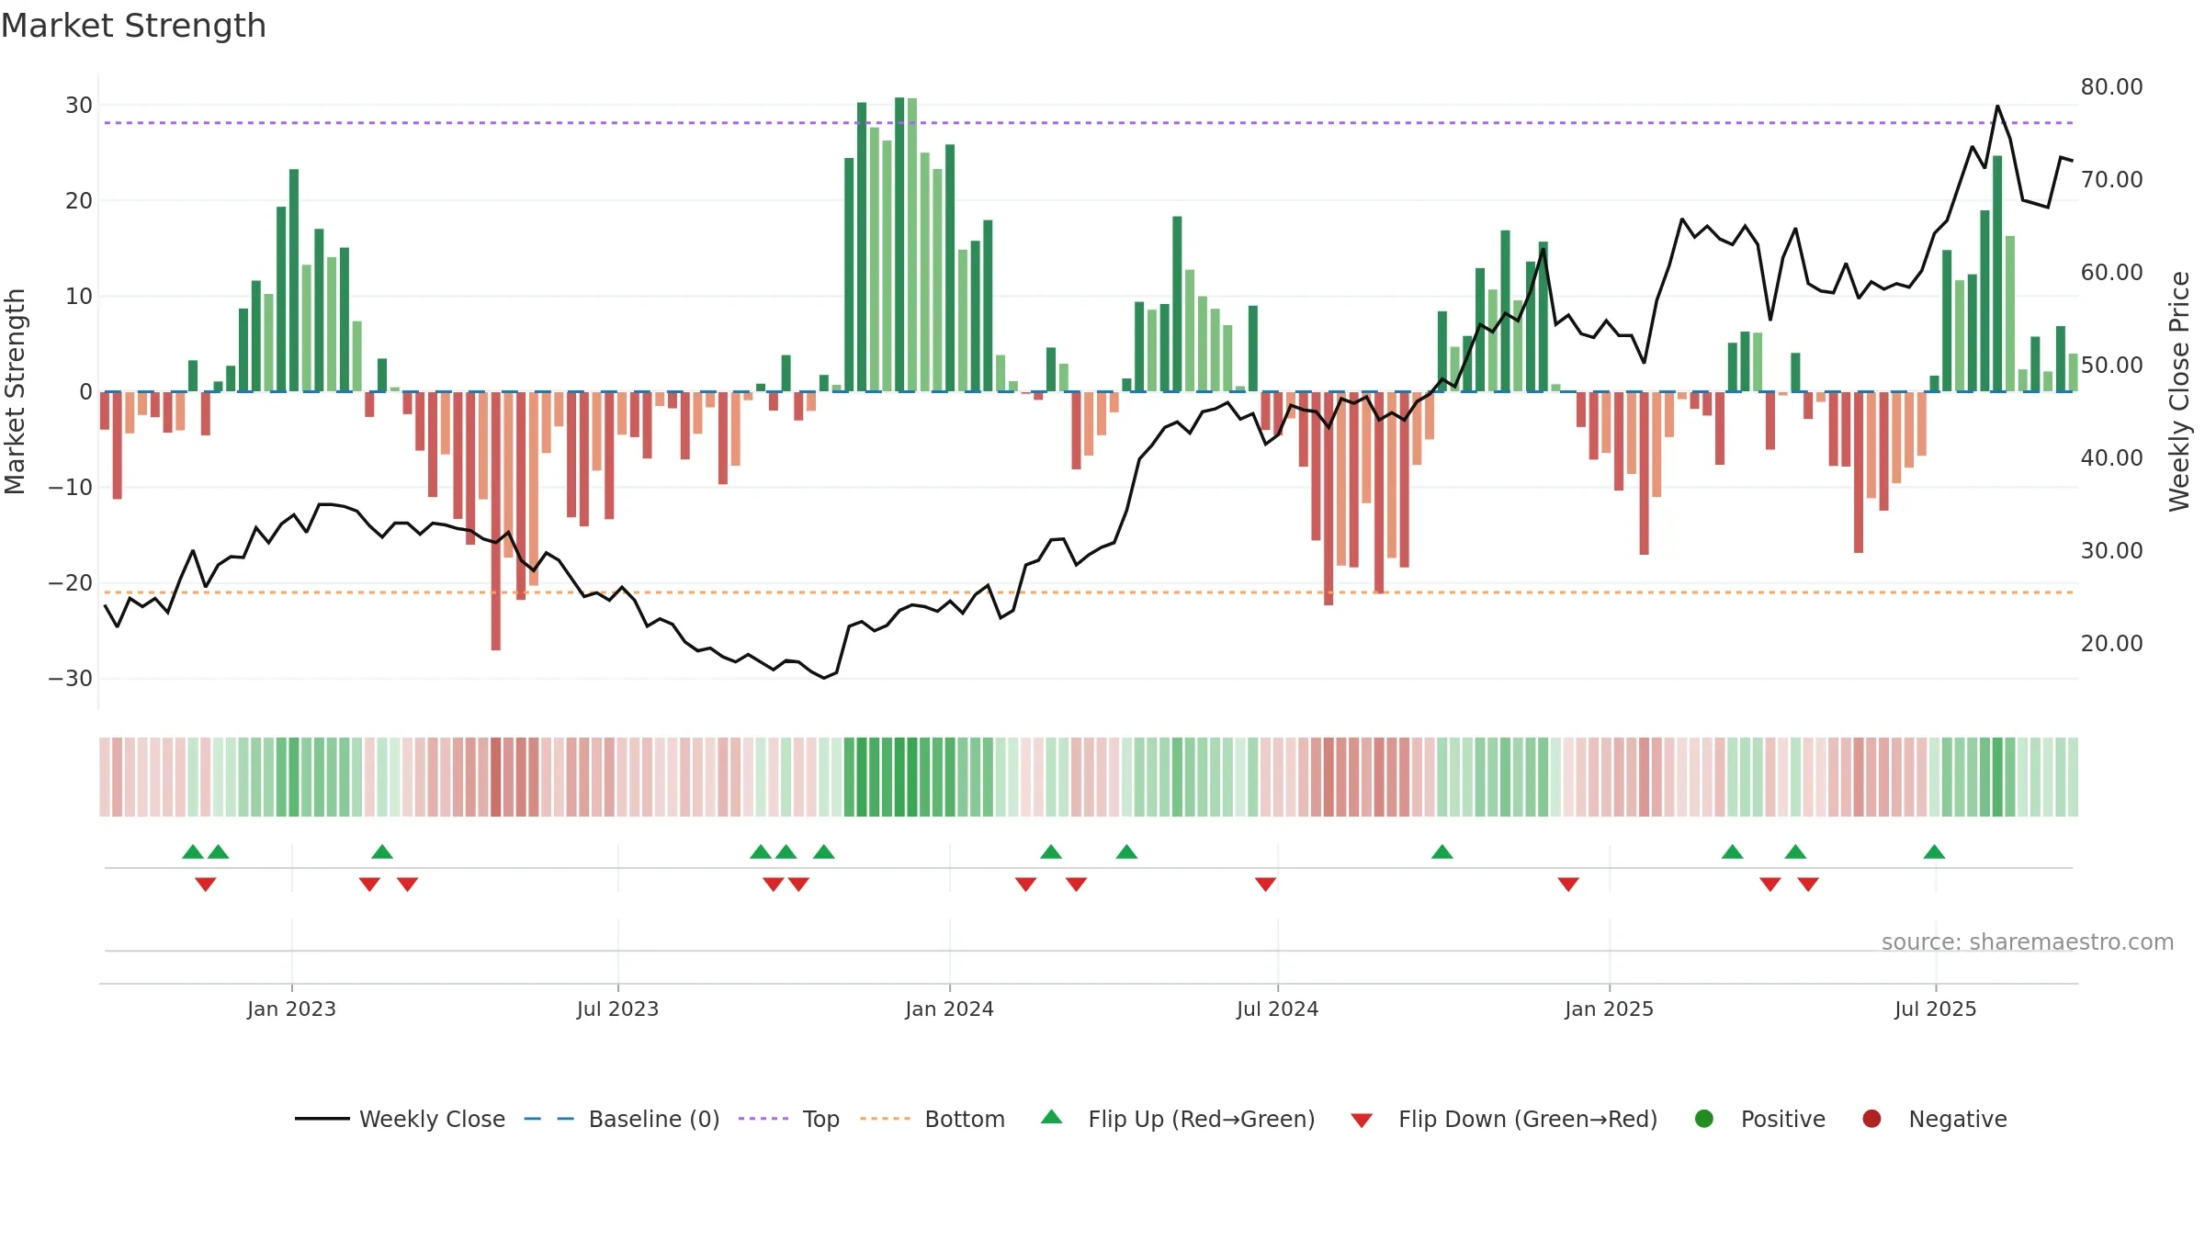2205x1240 pixels.
Task: Click the 20.00 price axis label
Action: (x=2111, y=643)
